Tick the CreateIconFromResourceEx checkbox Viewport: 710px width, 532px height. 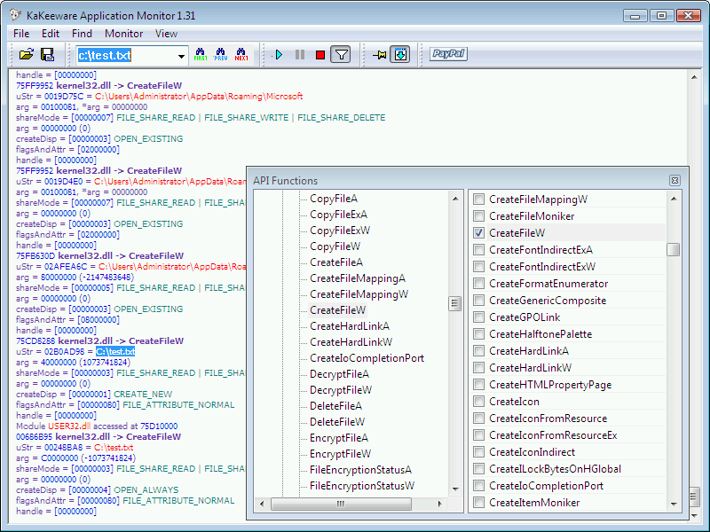tap(478, 434)
